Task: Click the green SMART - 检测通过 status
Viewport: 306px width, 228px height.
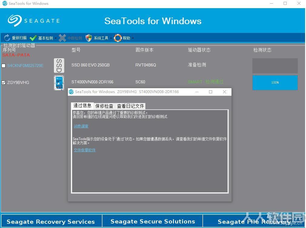Action: coord(205,82)
